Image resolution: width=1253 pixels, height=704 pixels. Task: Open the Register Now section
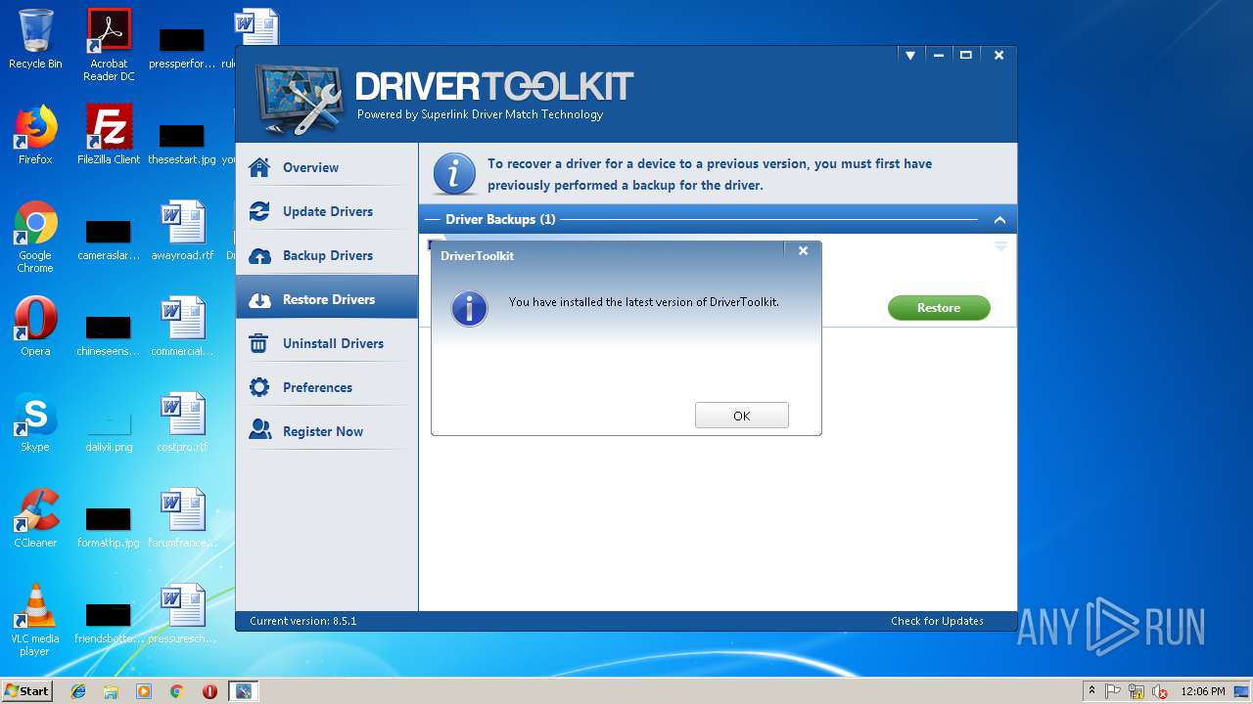tap(326, 431)
